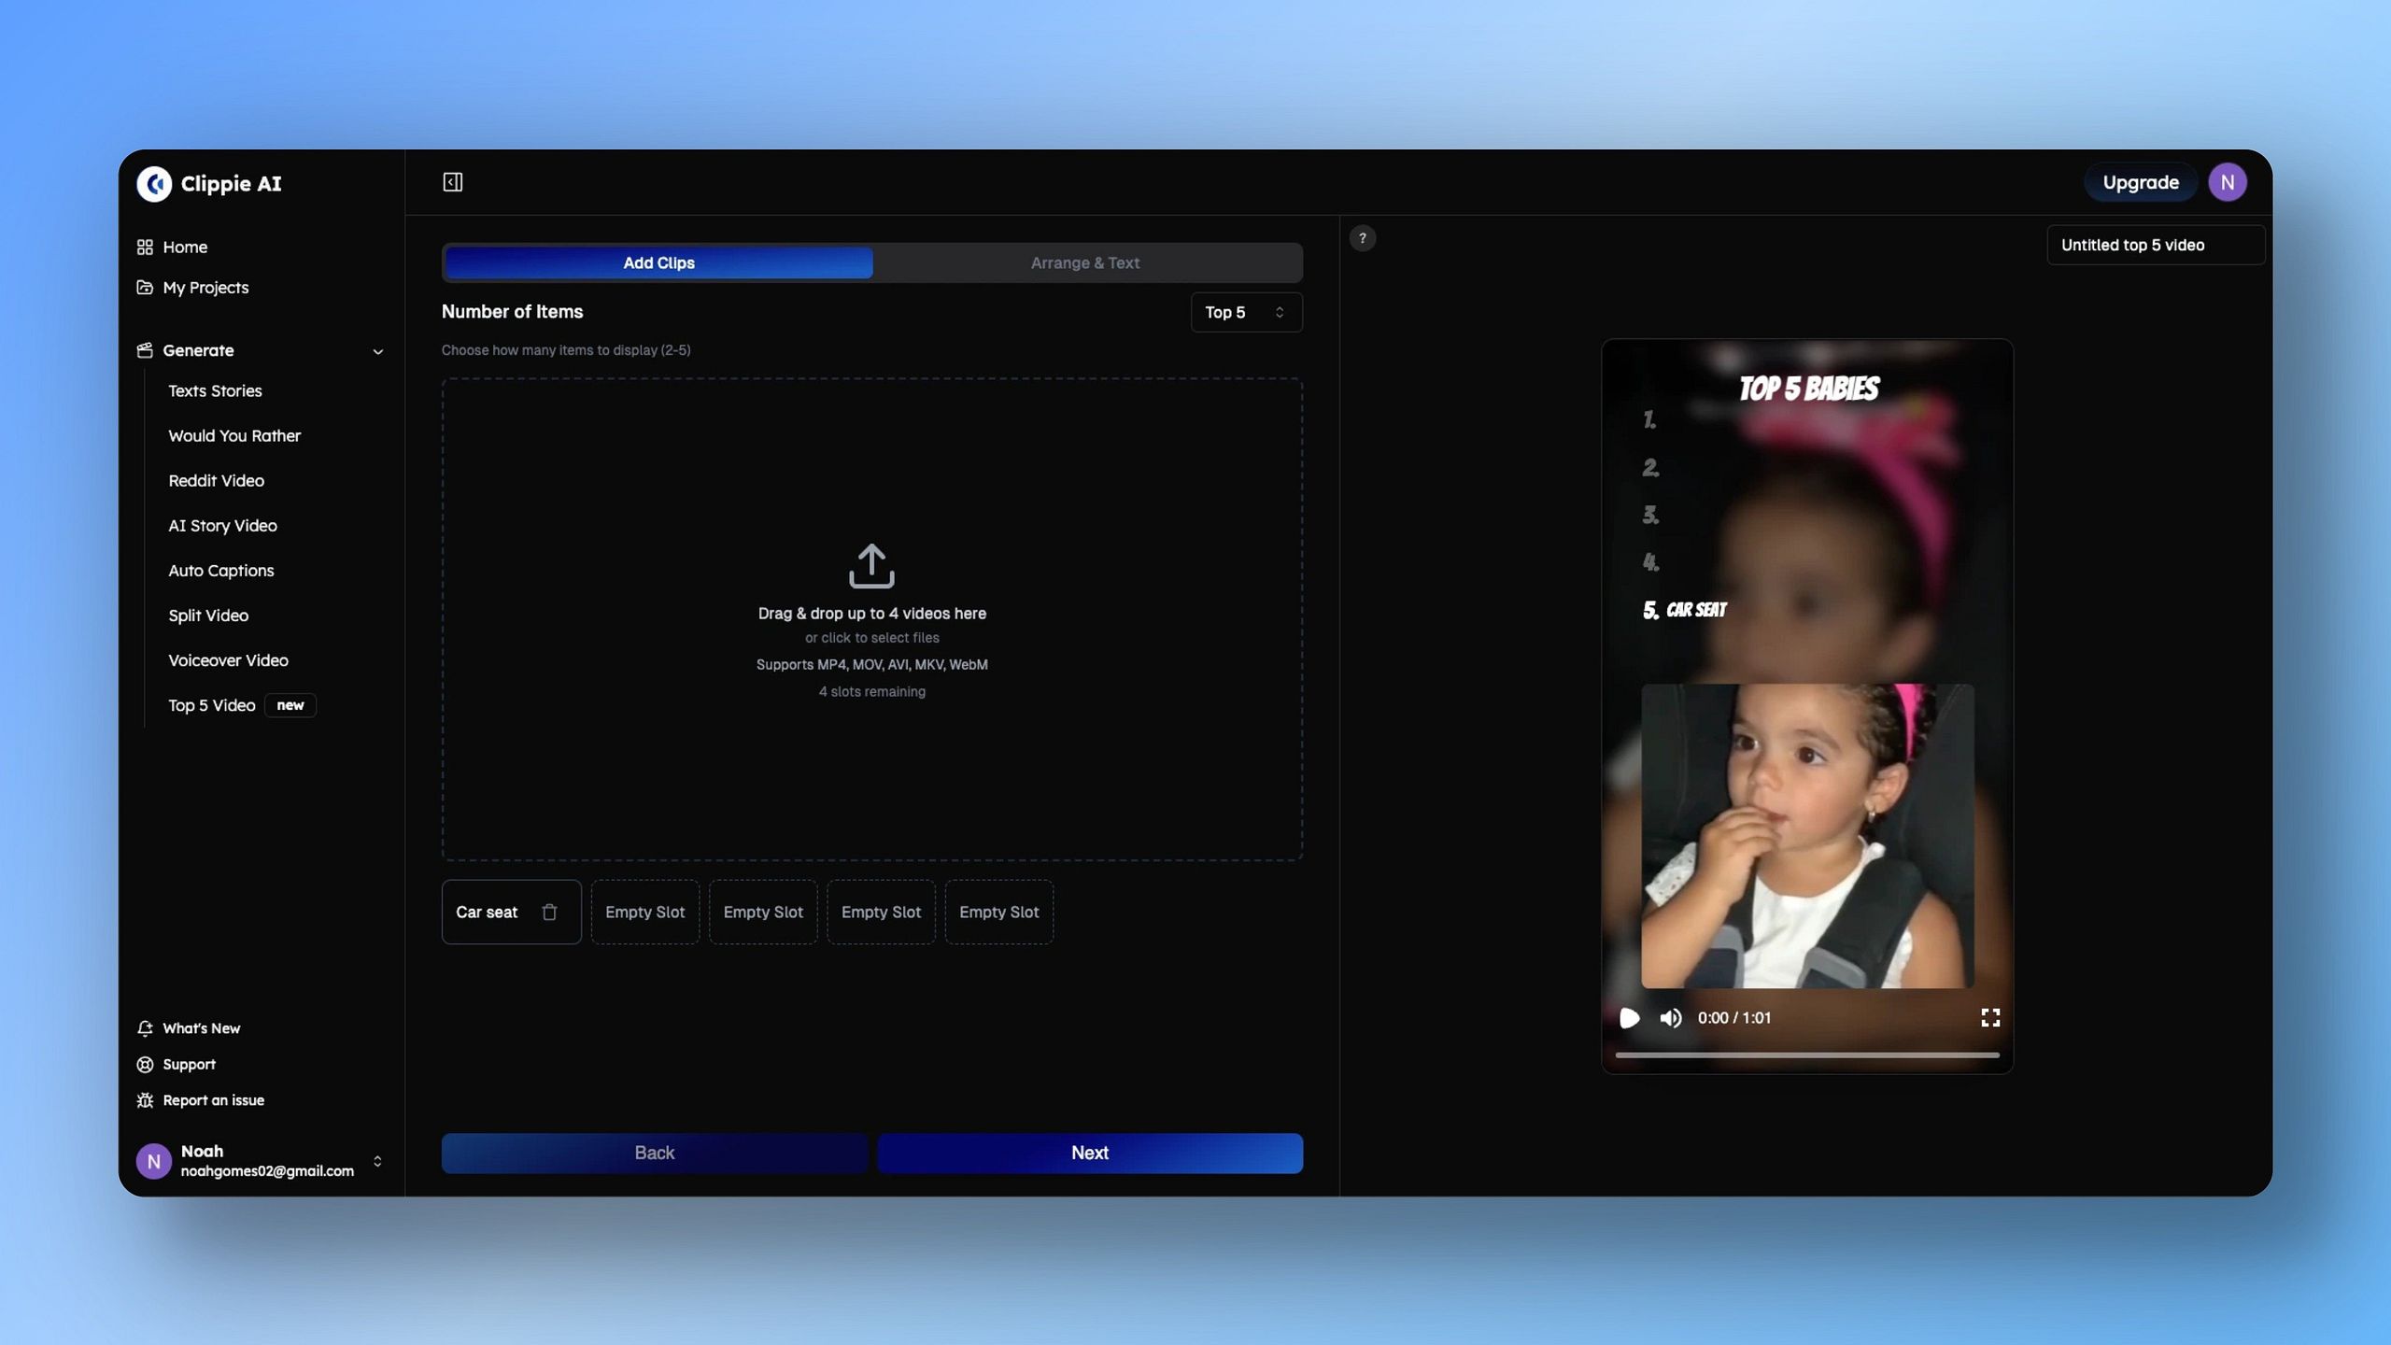Enter fullscreen on the video preview
This screenshot has width=2391, height=1345.
[x=1990, y=1018]
